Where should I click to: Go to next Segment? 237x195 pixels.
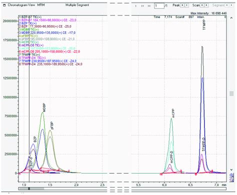(x=231, y=5)
